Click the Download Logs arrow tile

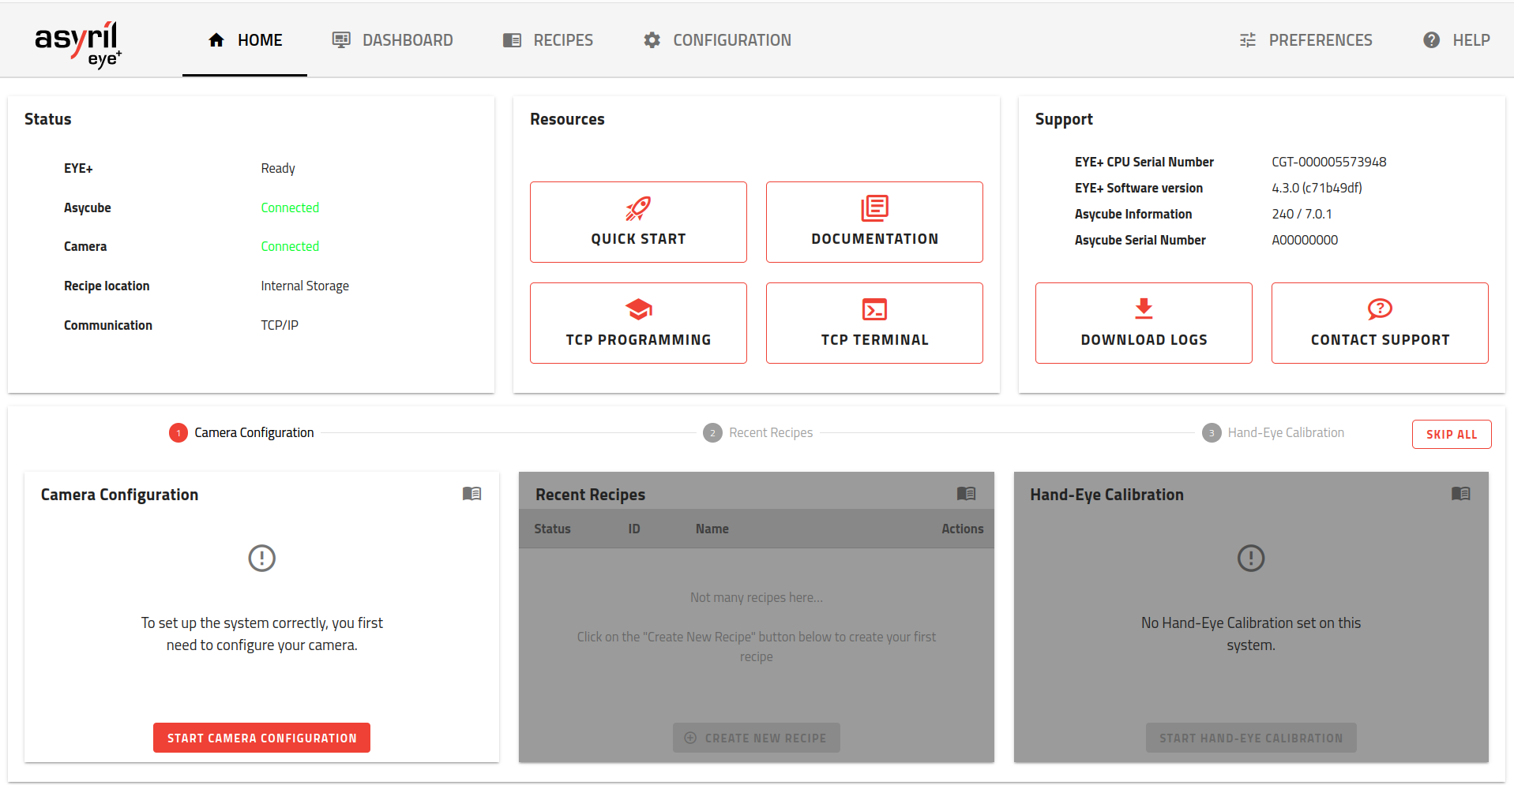pos(1144,323)
